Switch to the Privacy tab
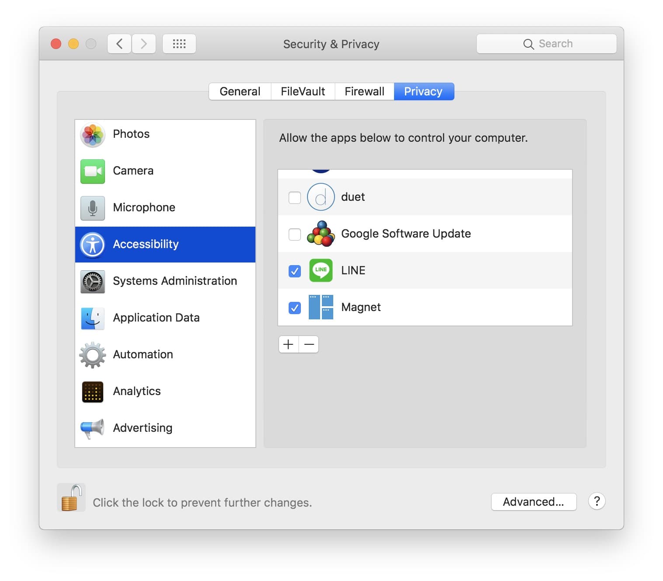This screenshot has width=663, height=581. [423, 91]
